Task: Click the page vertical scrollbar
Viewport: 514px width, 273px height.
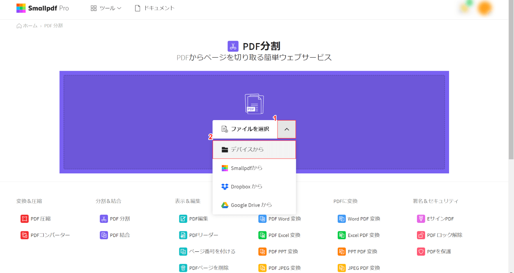Action: pos(511,79)
